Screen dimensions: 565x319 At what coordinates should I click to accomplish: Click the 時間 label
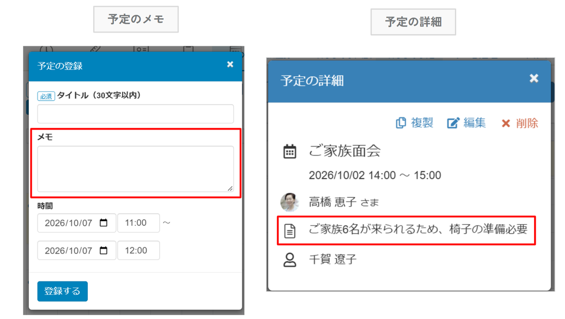(x=45, y=206)
